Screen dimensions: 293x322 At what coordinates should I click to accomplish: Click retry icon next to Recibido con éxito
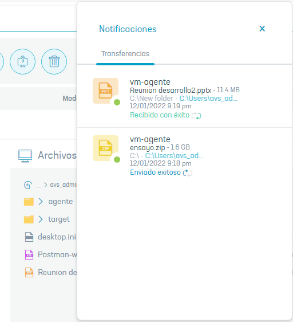[196, 116]
